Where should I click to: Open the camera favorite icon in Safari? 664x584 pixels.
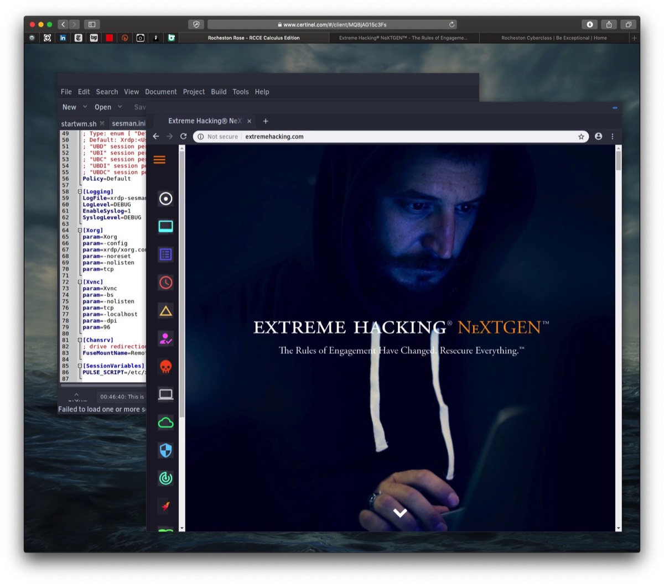pos(141,38)
